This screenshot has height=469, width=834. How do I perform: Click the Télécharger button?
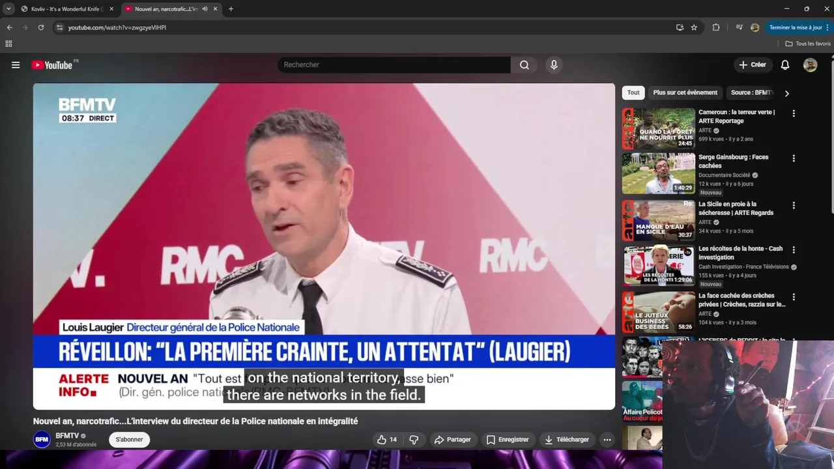click(x=567, y=440)
